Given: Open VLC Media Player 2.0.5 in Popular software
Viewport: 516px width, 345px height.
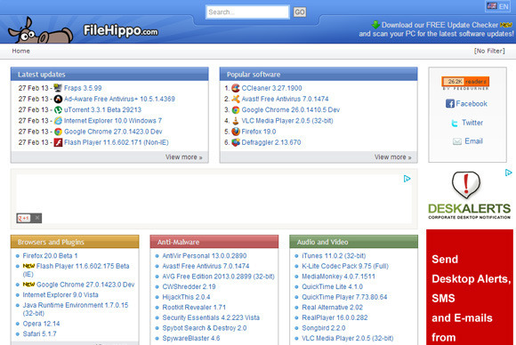Looking at the screenshot, I should (287, 121).
